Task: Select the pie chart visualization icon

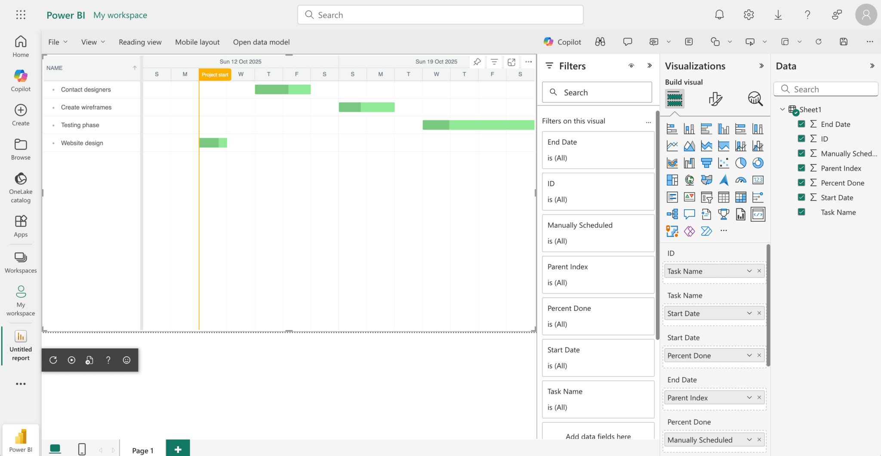Action: click(x=741, y=163)
